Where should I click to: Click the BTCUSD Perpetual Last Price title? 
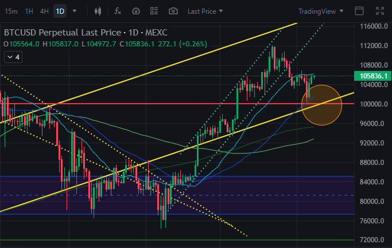click(x=86, y=33)
